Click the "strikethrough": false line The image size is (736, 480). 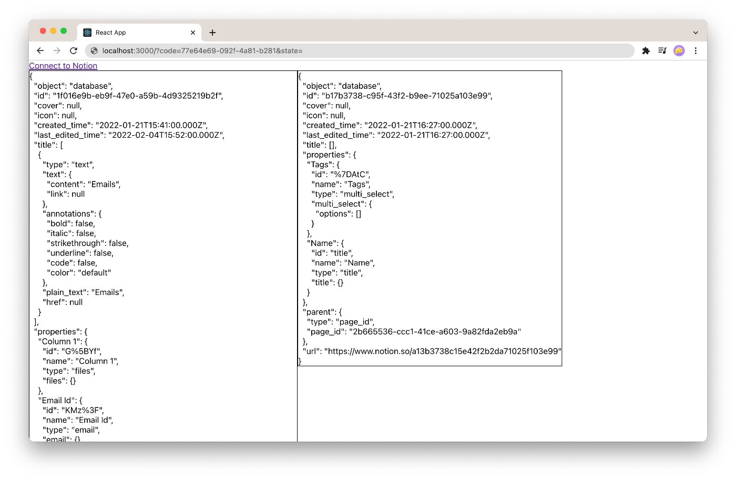click(x=88, y=243)
